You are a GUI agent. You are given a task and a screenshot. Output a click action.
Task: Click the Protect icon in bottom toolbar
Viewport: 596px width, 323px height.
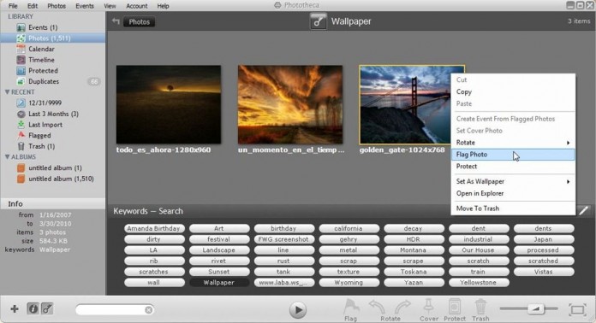pos(454,307)
